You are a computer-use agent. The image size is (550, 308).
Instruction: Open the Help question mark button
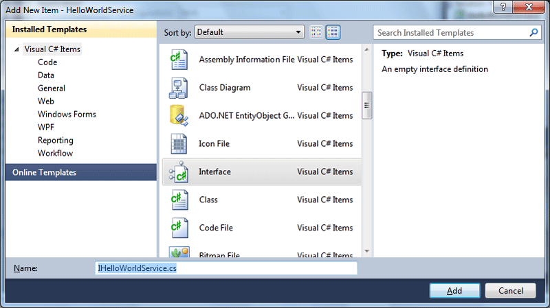pos(503,7)
